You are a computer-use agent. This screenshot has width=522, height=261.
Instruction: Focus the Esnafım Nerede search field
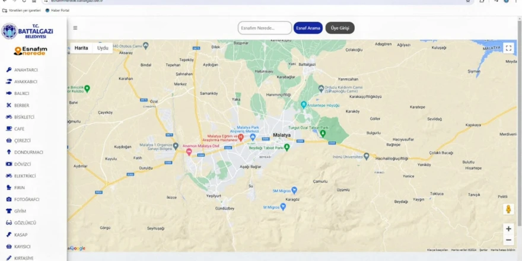(x=265, y=28)
